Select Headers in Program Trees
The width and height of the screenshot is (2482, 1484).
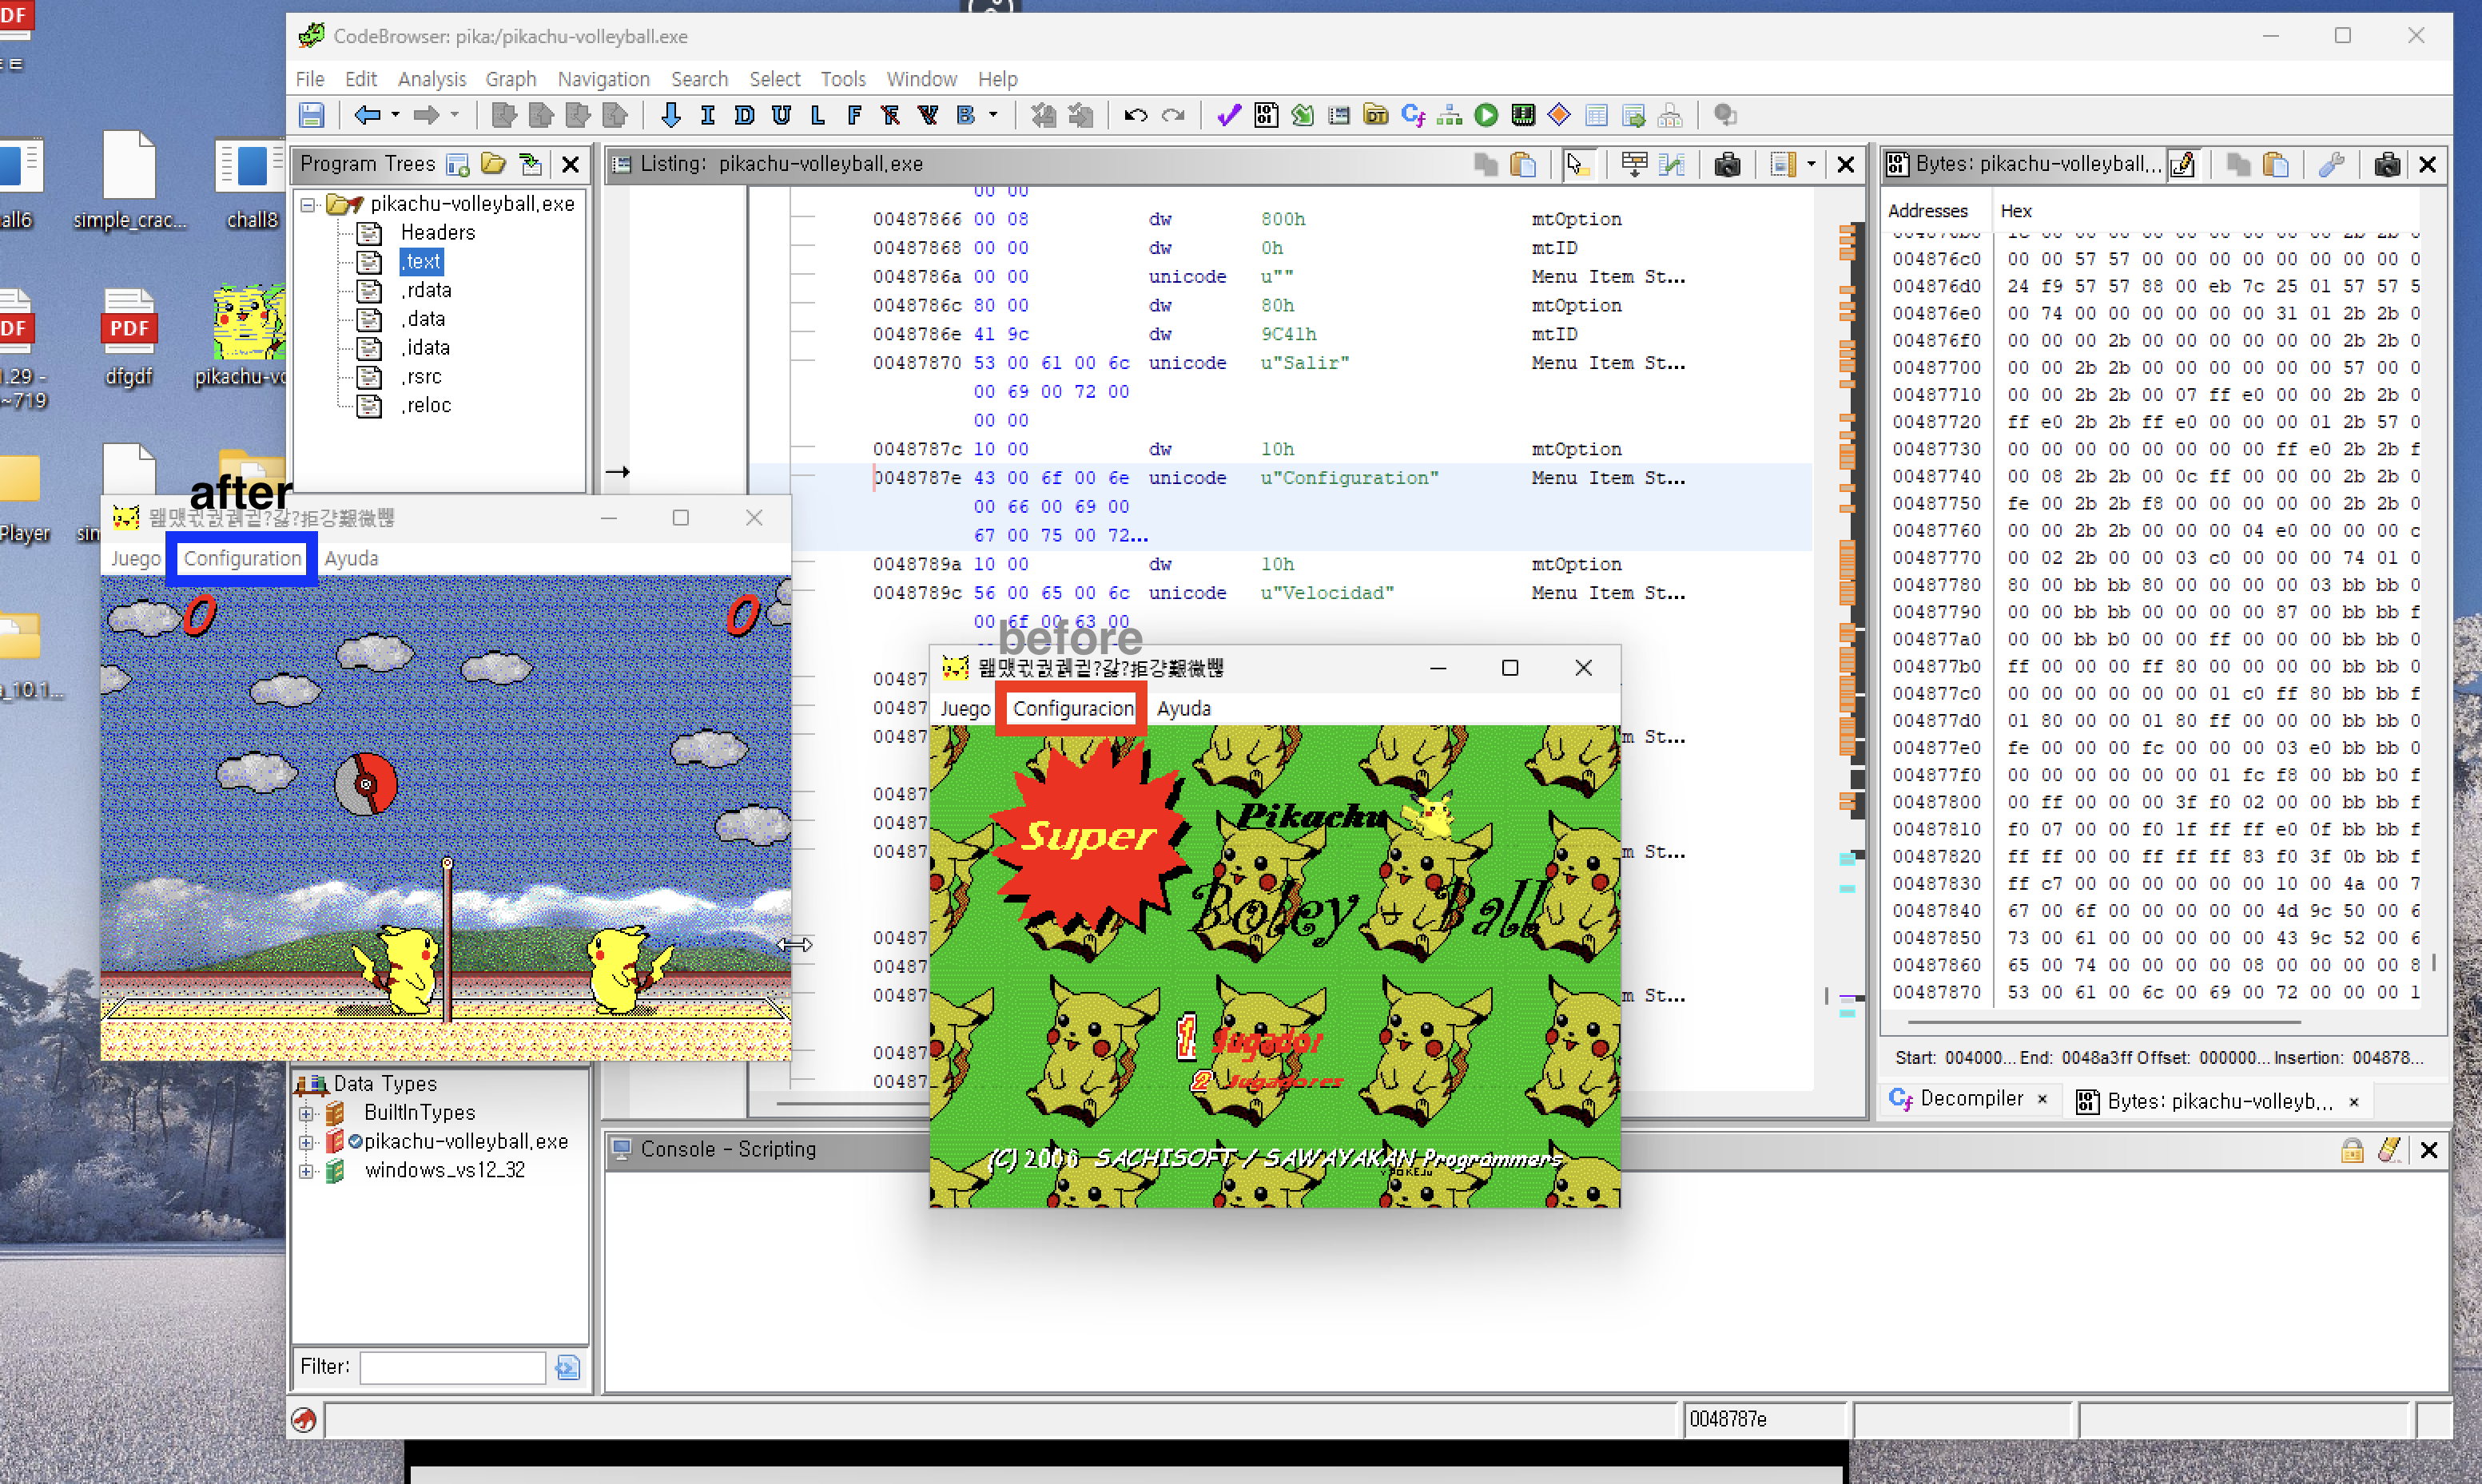(437, 233)
